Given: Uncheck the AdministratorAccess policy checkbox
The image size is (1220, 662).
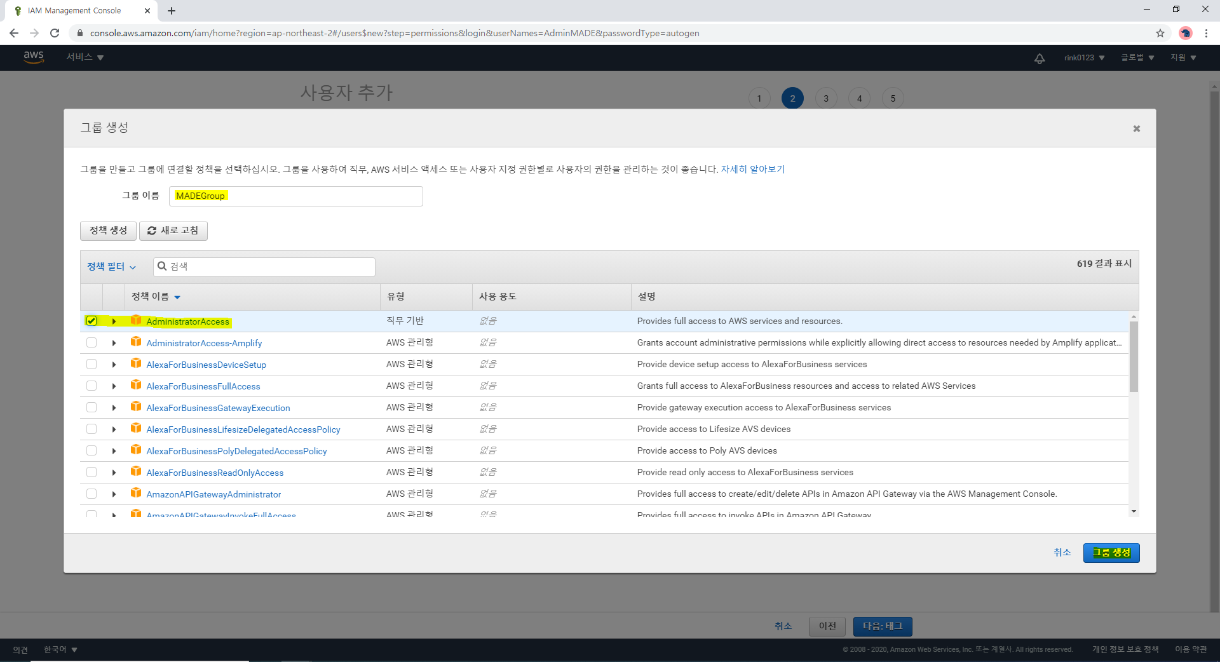Looking at the screenshot, I should coord(91,321).
